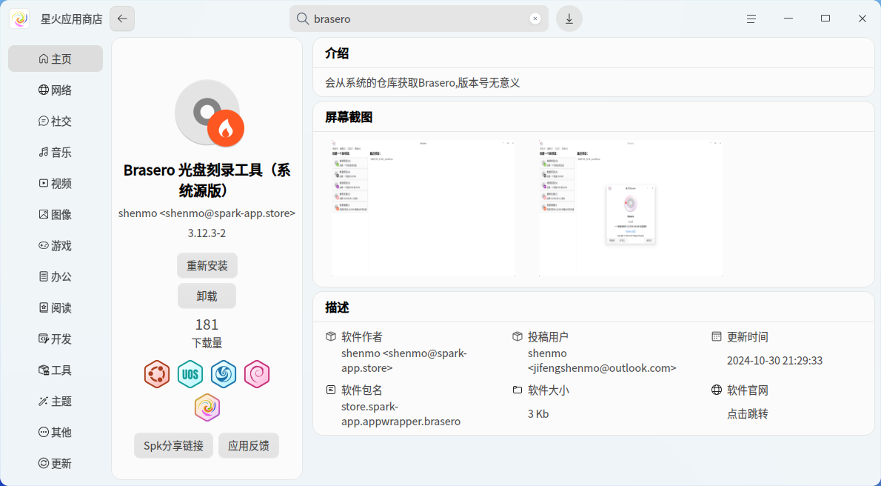The width and height of the screenshot is (881, 486).
Task: Click the Brasero disc app icon
Action: [x=209, y=113]
